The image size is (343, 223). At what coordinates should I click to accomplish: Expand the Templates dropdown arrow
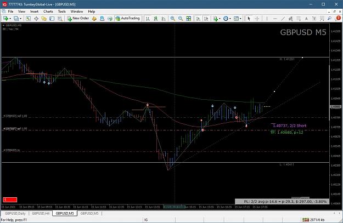tap(240, 19)
